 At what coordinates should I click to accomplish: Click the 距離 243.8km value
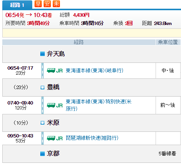tap(163, 23)
